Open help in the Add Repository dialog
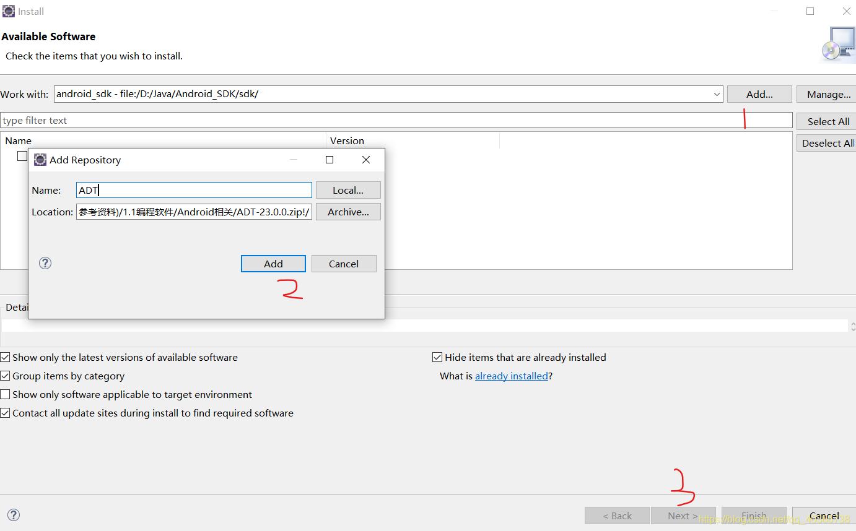The height and width of the screenshot is (531, 856). click(x=45, y=263)
